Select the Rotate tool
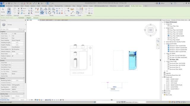 50,13
